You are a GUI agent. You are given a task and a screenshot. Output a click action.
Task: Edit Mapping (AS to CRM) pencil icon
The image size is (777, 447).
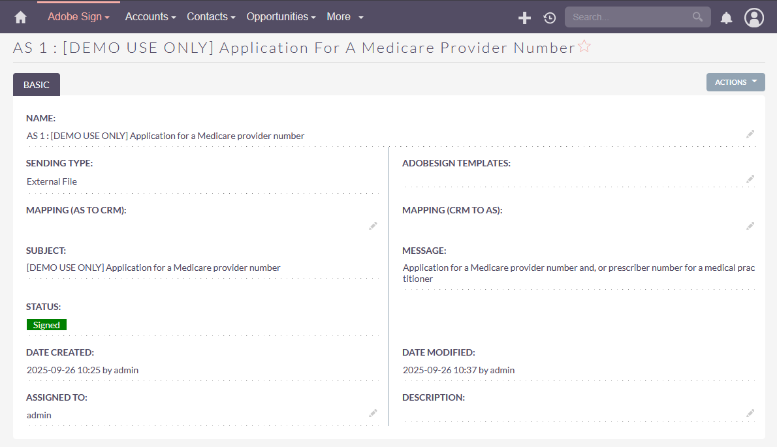point(373,226)
